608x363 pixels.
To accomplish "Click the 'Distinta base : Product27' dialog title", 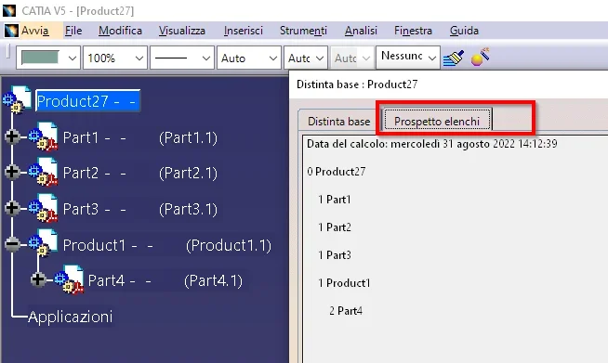I will [357, 84].
